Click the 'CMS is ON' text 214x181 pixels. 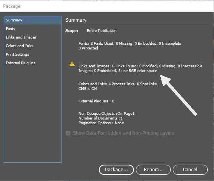coord(88,89)
